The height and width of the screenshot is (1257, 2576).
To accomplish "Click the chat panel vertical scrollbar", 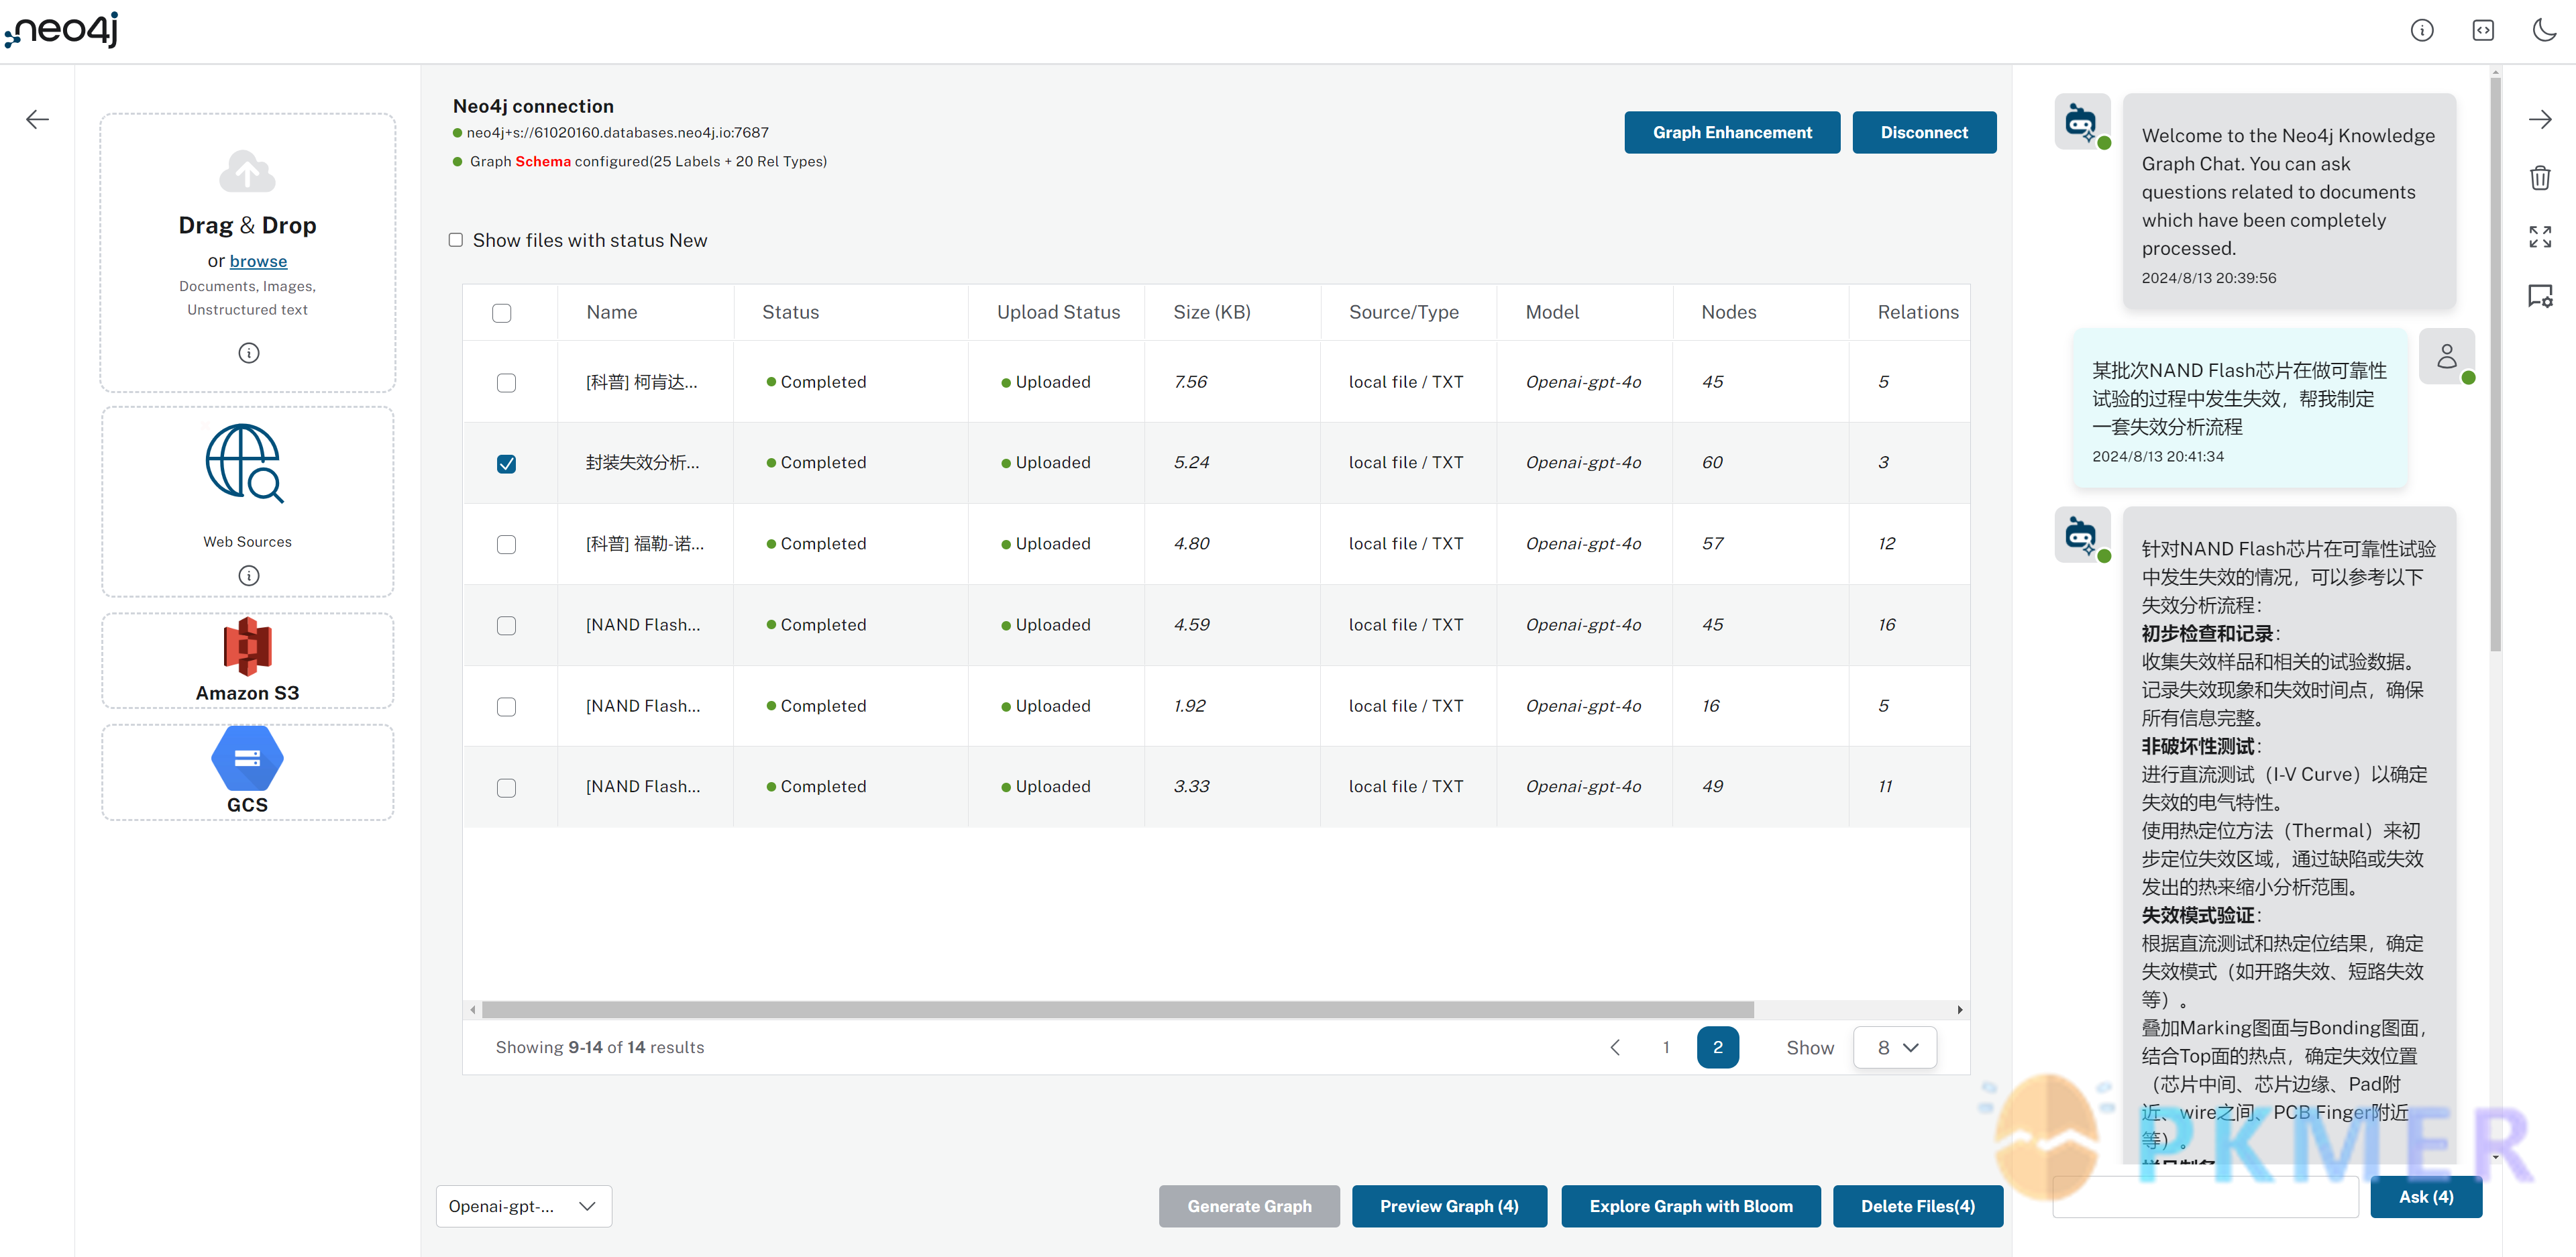I will pyautogui.click(x=2495, y=365).
